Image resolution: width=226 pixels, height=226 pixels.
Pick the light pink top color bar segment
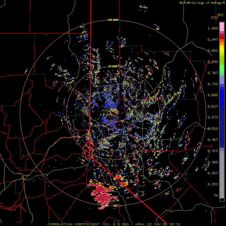pyautogui.click(x=222, y=27)
